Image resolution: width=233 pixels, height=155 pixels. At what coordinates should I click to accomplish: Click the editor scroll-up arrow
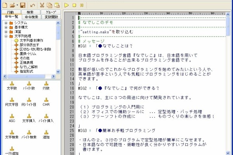228,14
